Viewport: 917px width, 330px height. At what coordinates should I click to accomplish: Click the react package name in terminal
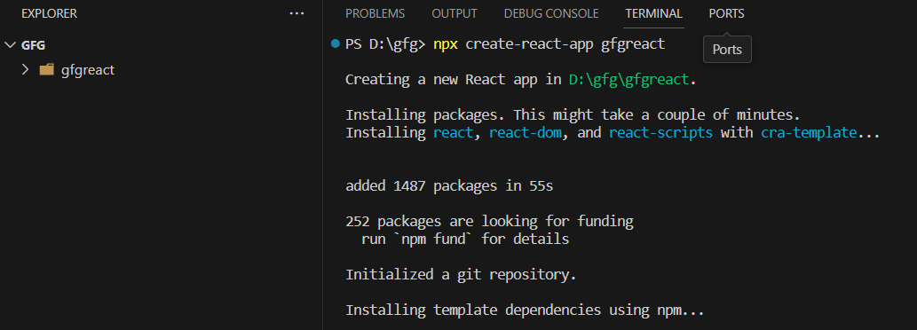coord(453,132)
